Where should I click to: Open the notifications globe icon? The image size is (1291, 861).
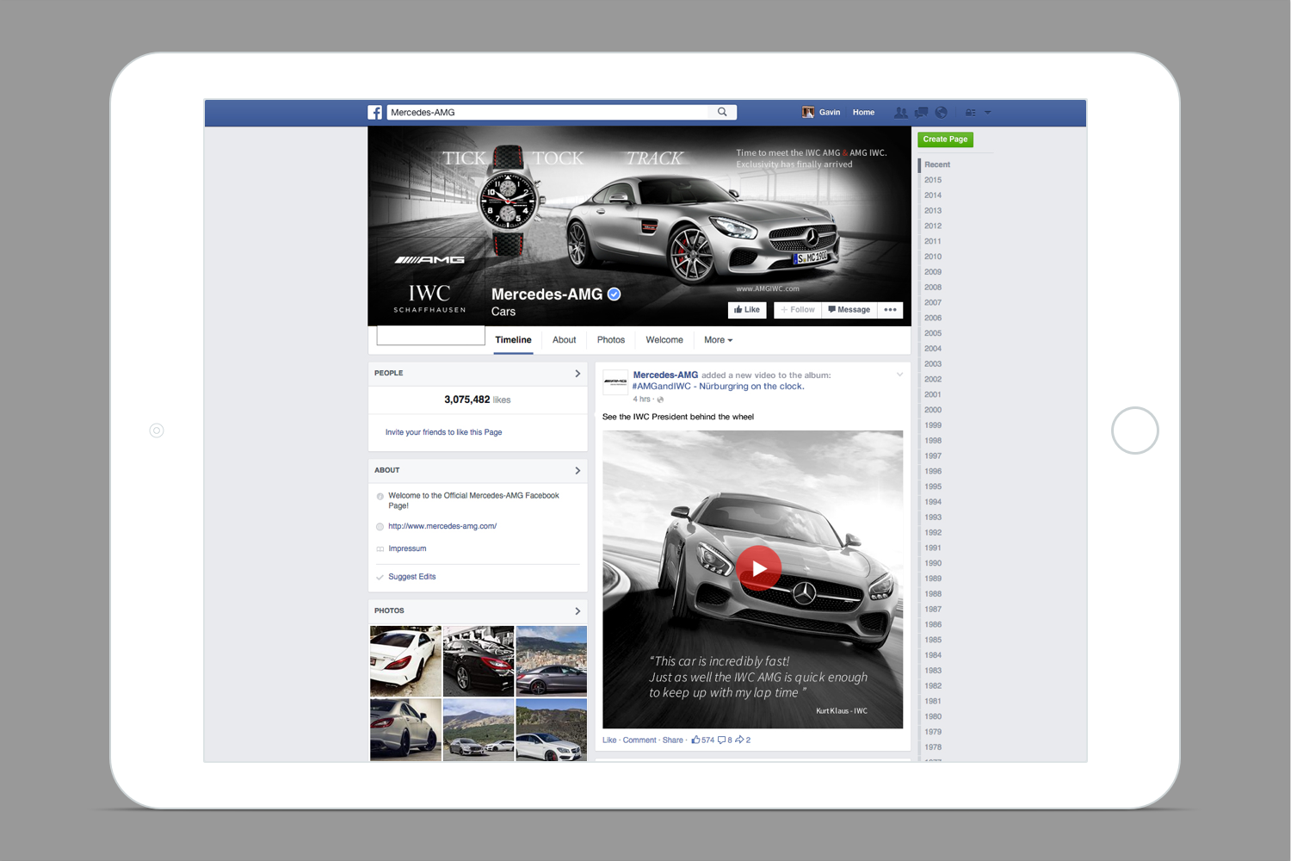tap(942, 113)
